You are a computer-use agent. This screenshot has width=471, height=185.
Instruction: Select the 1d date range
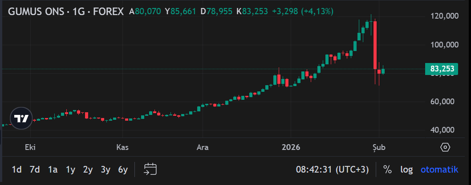[x=16, y=169]
